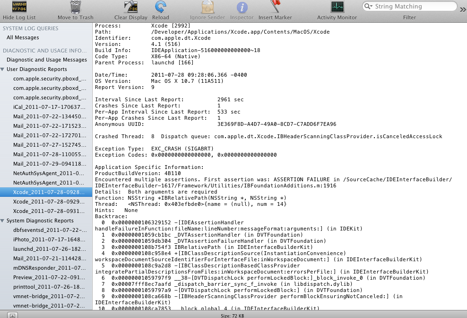Screen dimensions: 467x318
Task: Click the sidebar action button at bottom left
Action: pyautogui.click(x=12, y=315)
